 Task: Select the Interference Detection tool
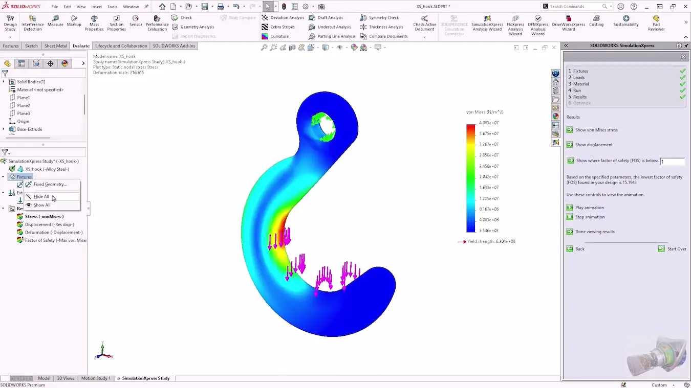[x=33, y=18]
